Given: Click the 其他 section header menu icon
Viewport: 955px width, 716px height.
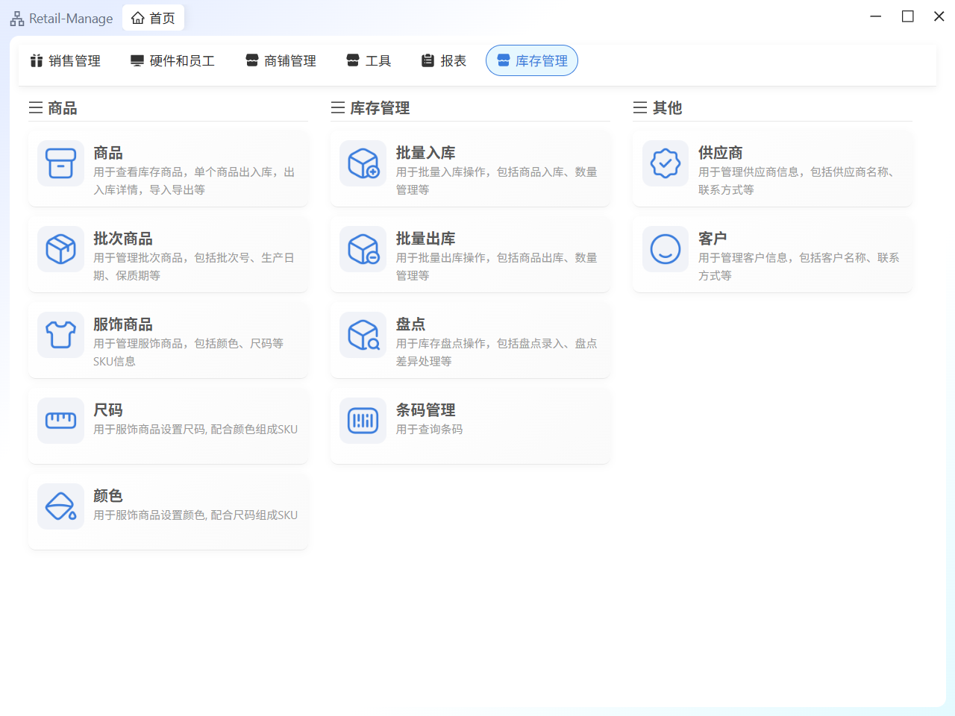Looking at the screenshot, I should tap(640, 108).
